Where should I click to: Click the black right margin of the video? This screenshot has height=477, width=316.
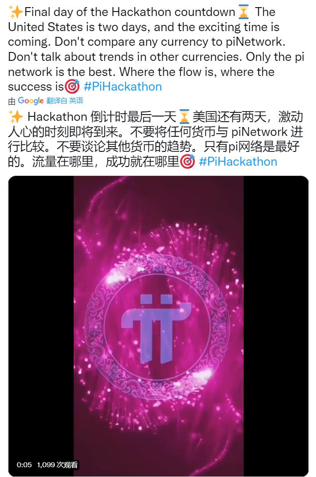point(276,326)
